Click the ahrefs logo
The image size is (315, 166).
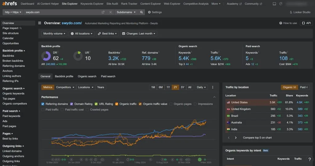click(x=10, y=3)
